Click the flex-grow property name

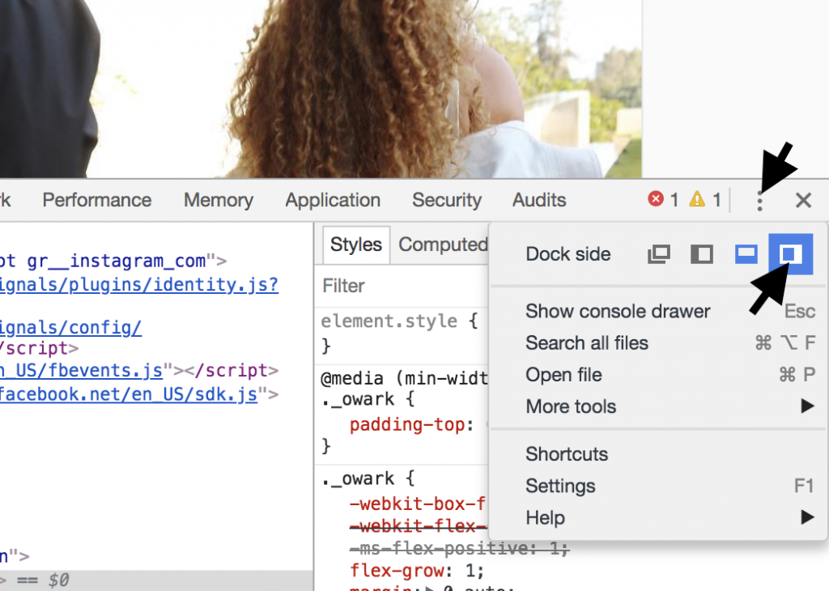click(397, 571)
